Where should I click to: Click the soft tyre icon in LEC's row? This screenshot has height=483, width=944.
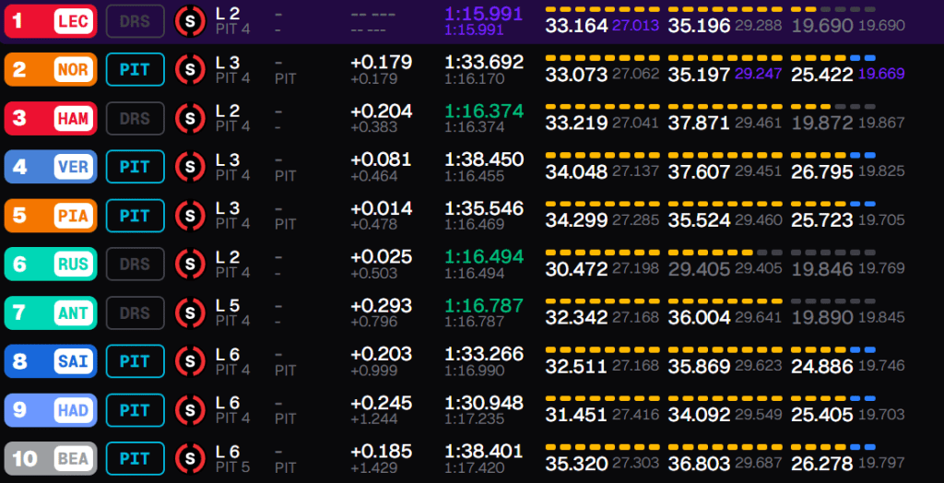[190, 21]
